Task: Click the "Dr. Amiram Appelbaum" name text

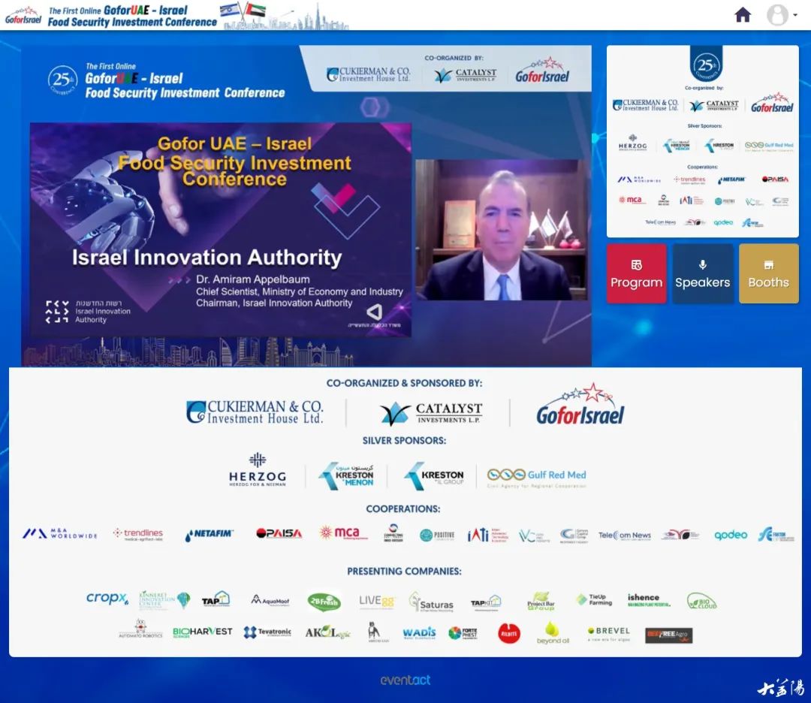Action: (253, 279)
